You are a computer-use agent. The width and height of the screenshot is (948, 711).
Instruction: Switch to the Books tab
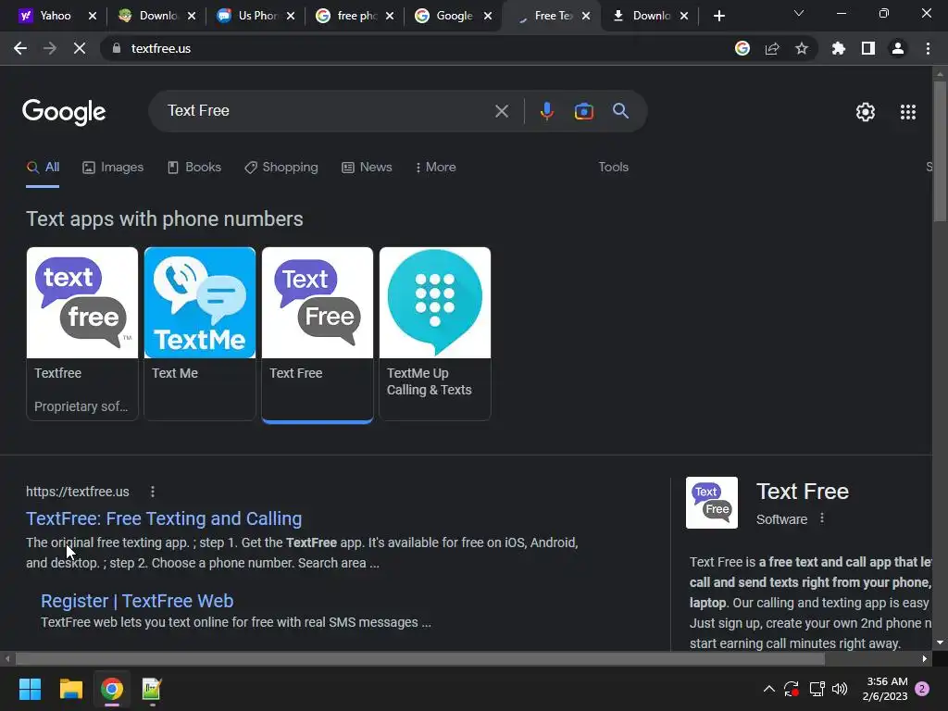(194, 168)
